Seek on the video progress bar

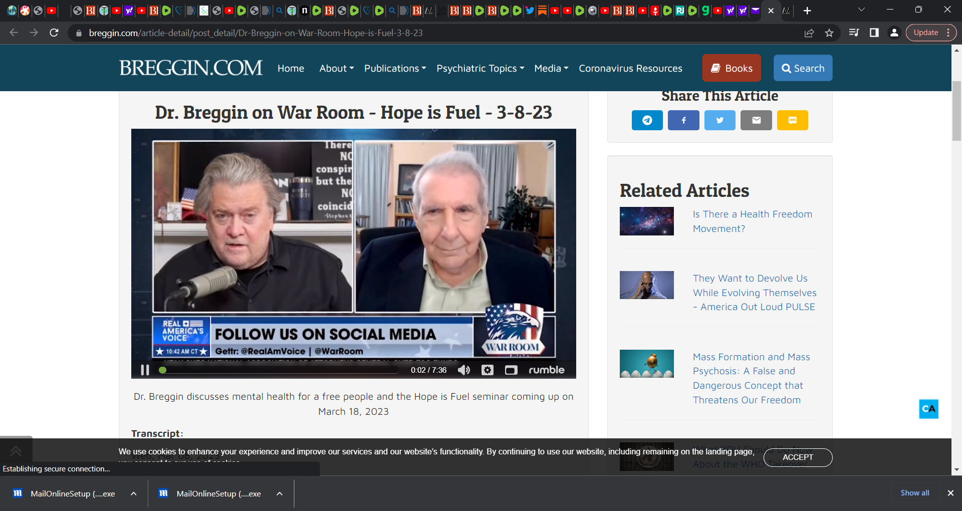[280, 370]
